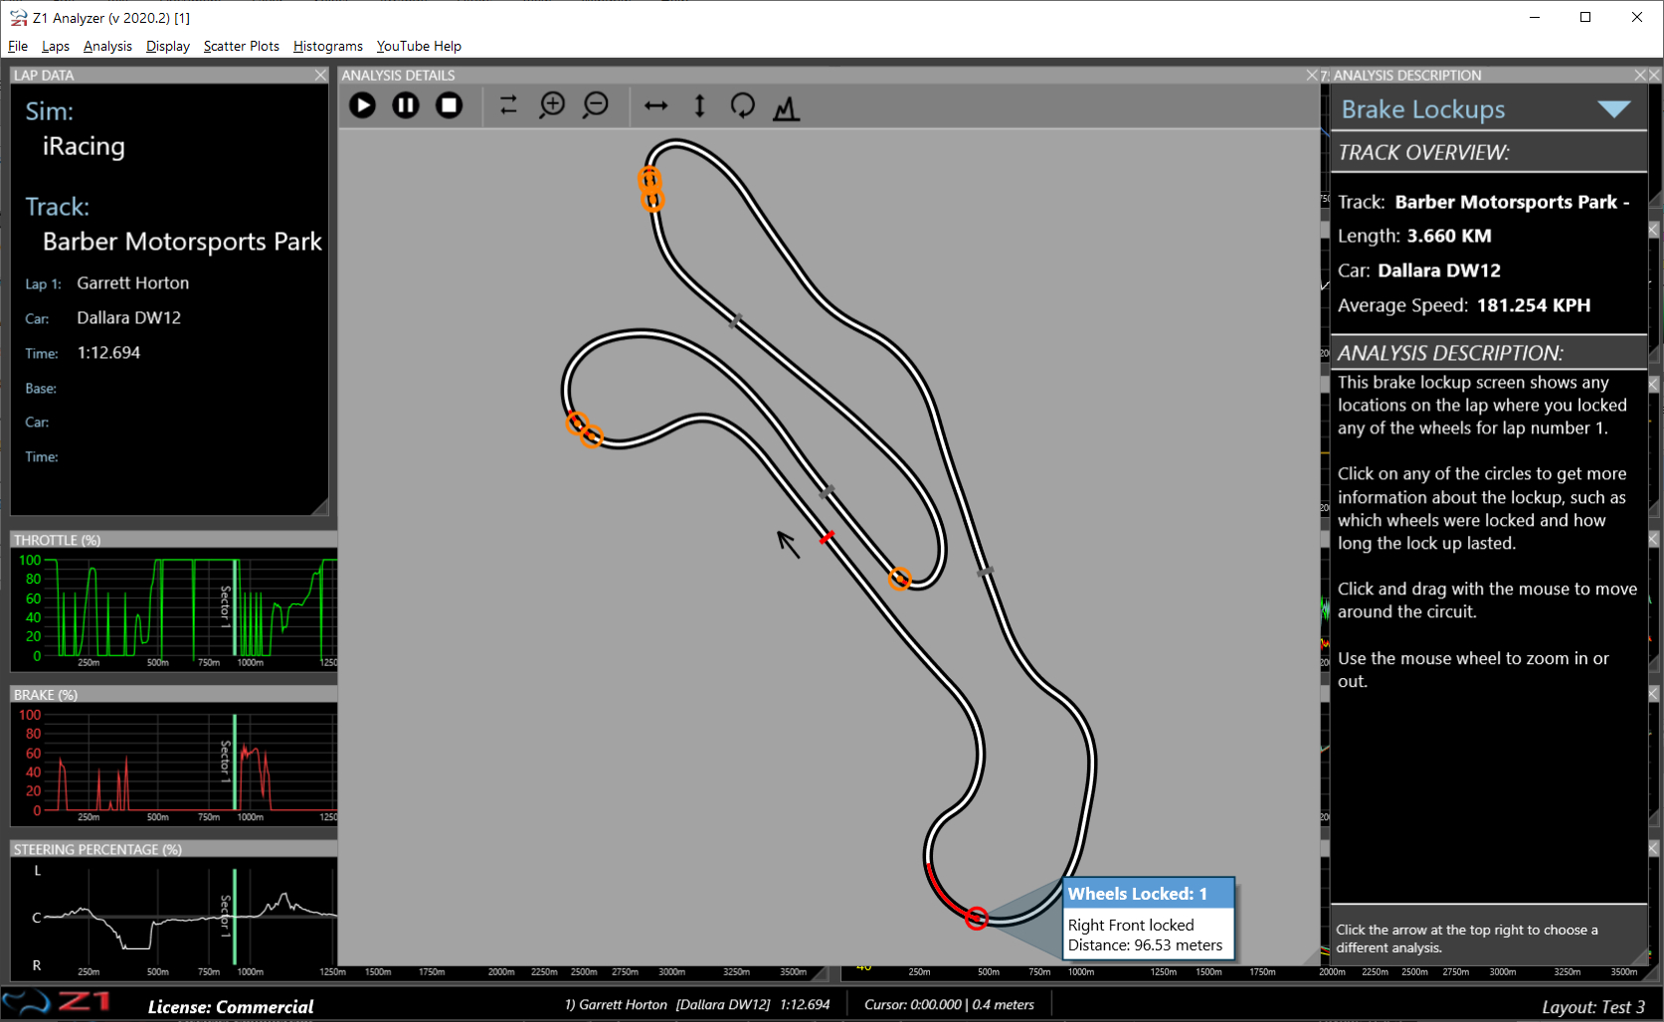Viewport: 1664px width, 1022px height.
Task: Open the Display menu
Action: point(168,46)
